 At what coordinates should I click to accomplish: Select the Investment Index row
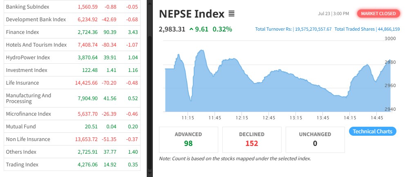[27, 70]
